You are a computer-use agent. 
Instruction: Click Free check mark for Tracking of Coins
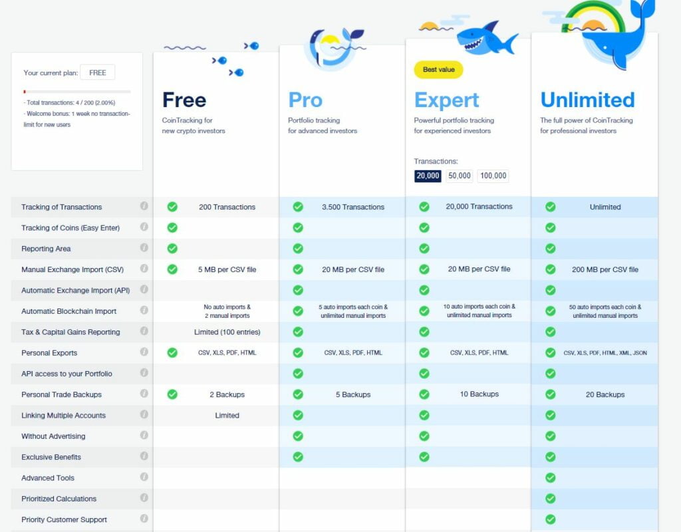point(172,227)
